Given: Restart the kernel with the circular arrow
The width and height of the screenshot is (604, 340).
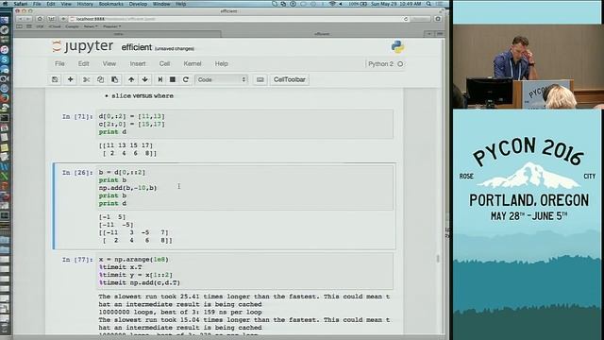Looking at the screenshot, I should click(186, 79).
